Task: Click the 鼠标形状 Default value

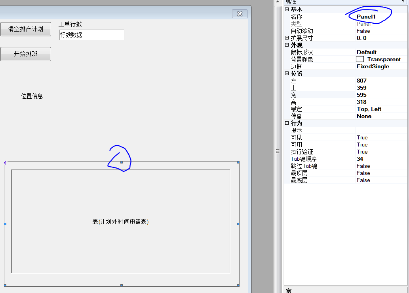Action: click(367, 52)
